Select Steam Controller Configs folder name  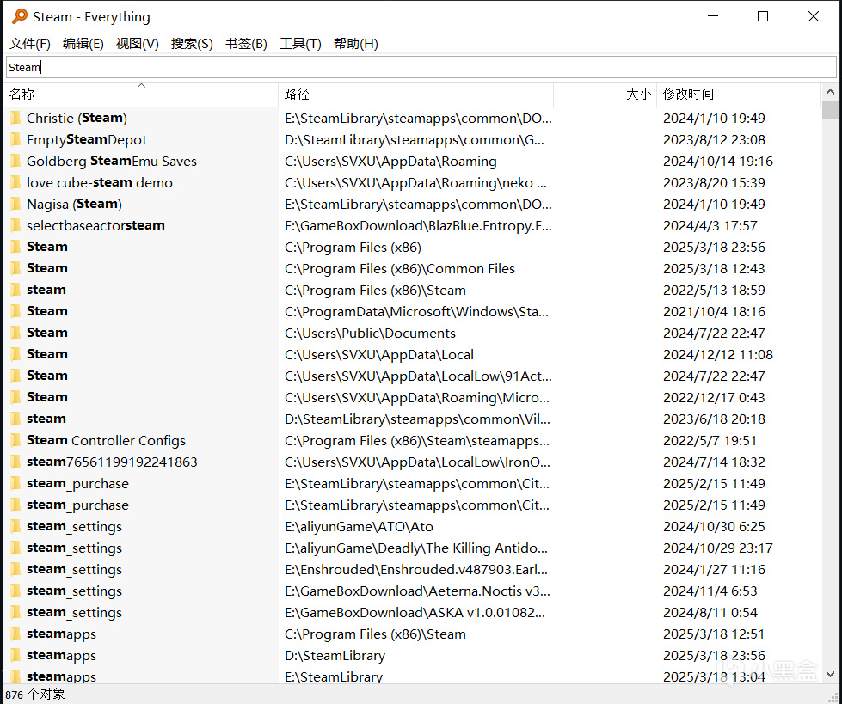point(106,440)
